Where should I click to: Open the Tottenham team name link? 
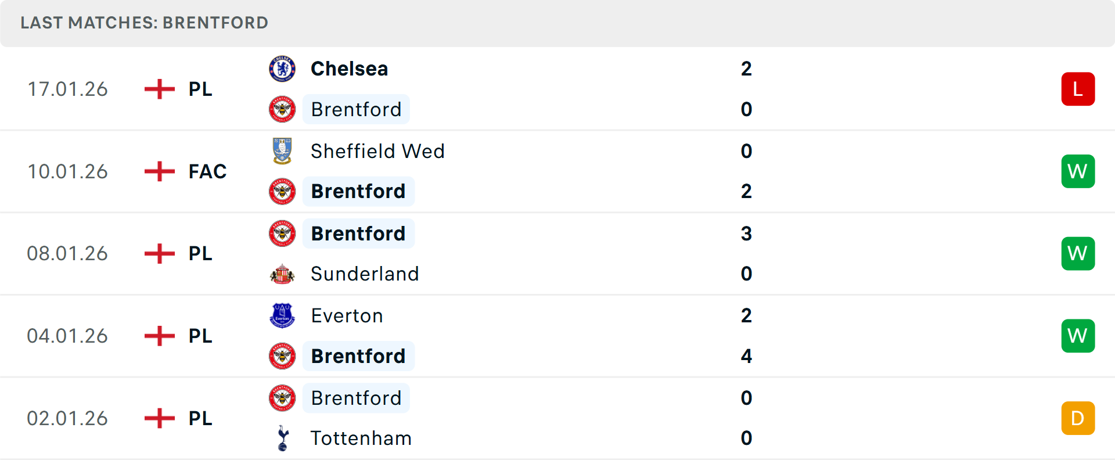coord(361,438)
